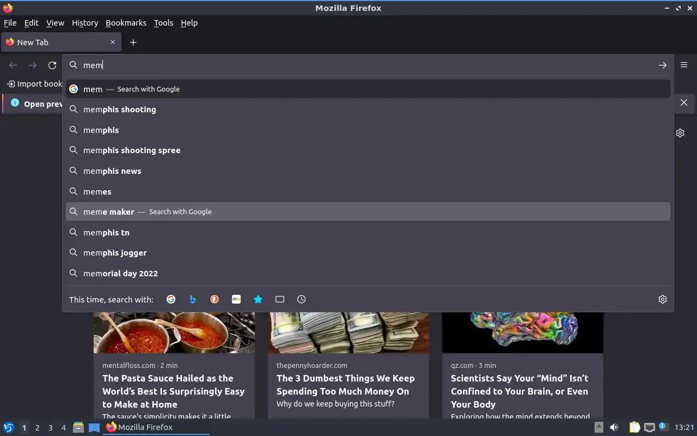Close the New Tab tab
This screenshot has height=436, width=697.
pos(113,42)
